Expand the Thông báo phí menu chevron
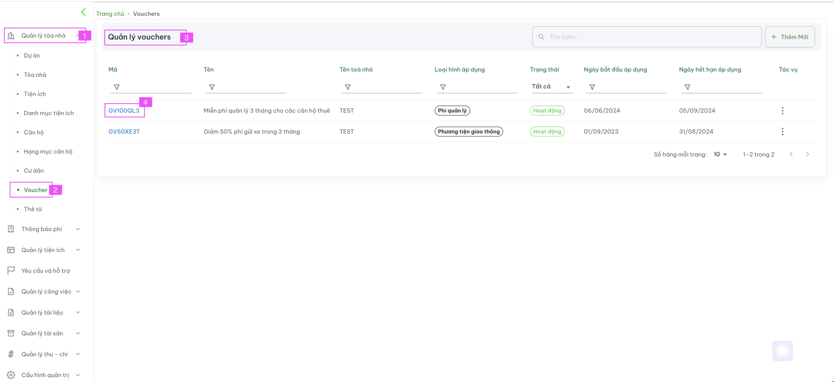834x382 pixels. coord(78,229)
